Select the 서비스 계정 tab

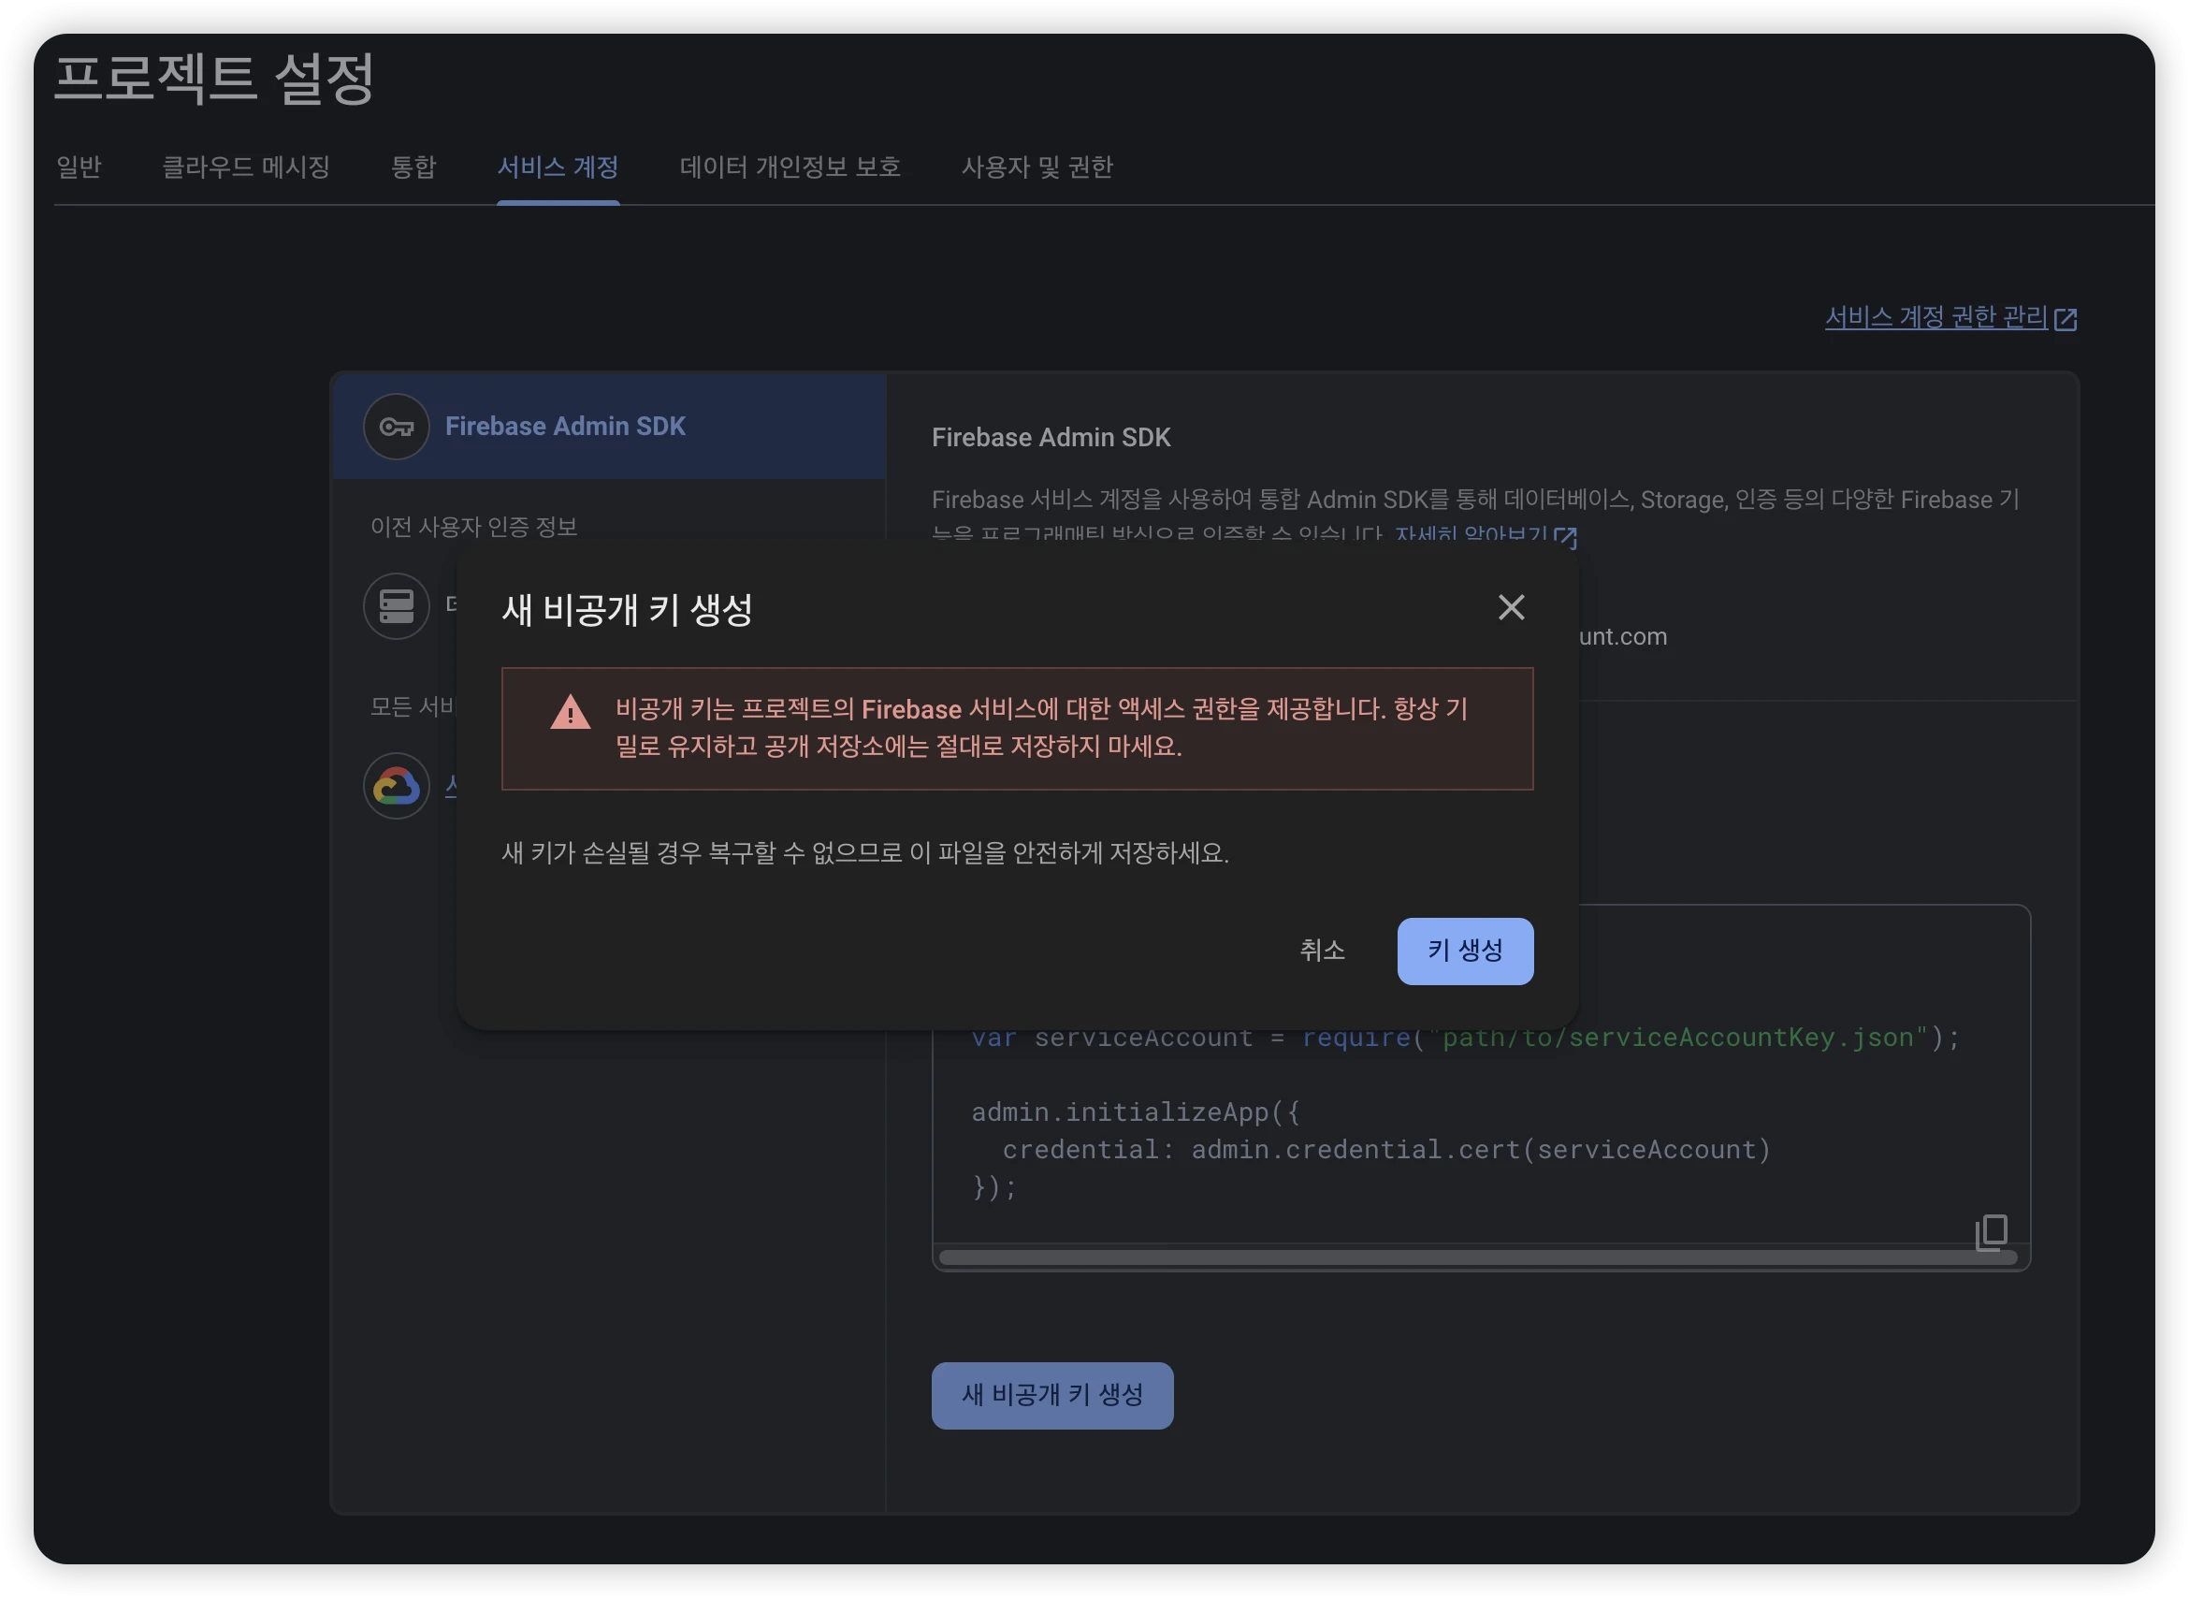pyautogui.click(x=558, y=167)
